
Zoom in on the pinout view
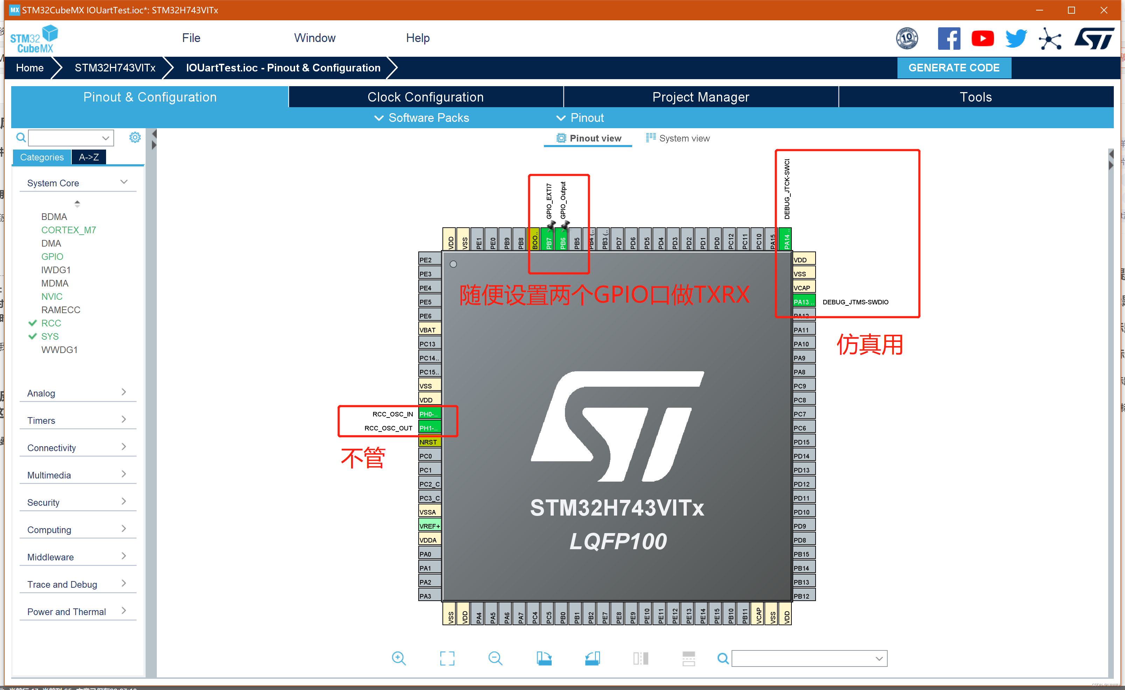click(x=399, y=658)
